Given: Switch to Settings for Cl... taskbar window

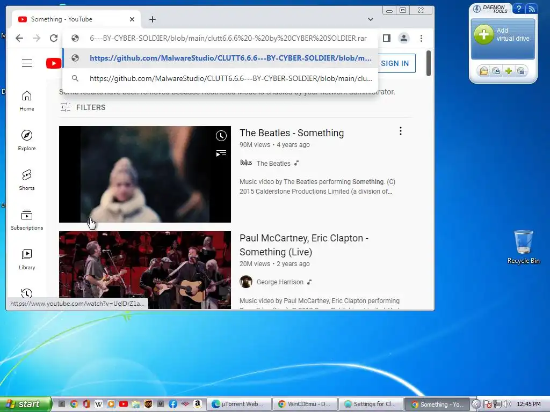Looking at the screenshot, I should click(371, 404).
